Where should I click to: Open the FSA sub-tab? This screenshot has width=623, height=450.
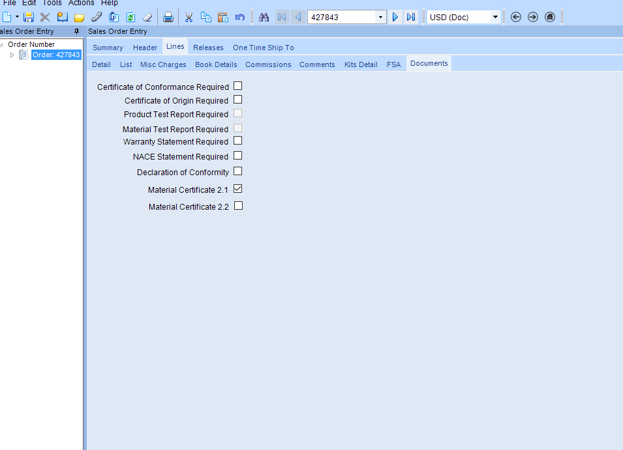[394, 64]
